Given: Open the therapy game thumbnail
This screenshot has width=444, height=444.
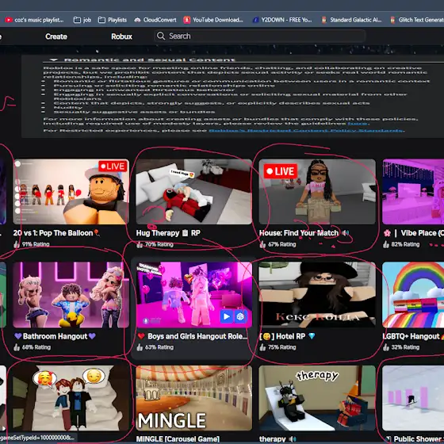Looking at the screenshot, I should 317,398.
